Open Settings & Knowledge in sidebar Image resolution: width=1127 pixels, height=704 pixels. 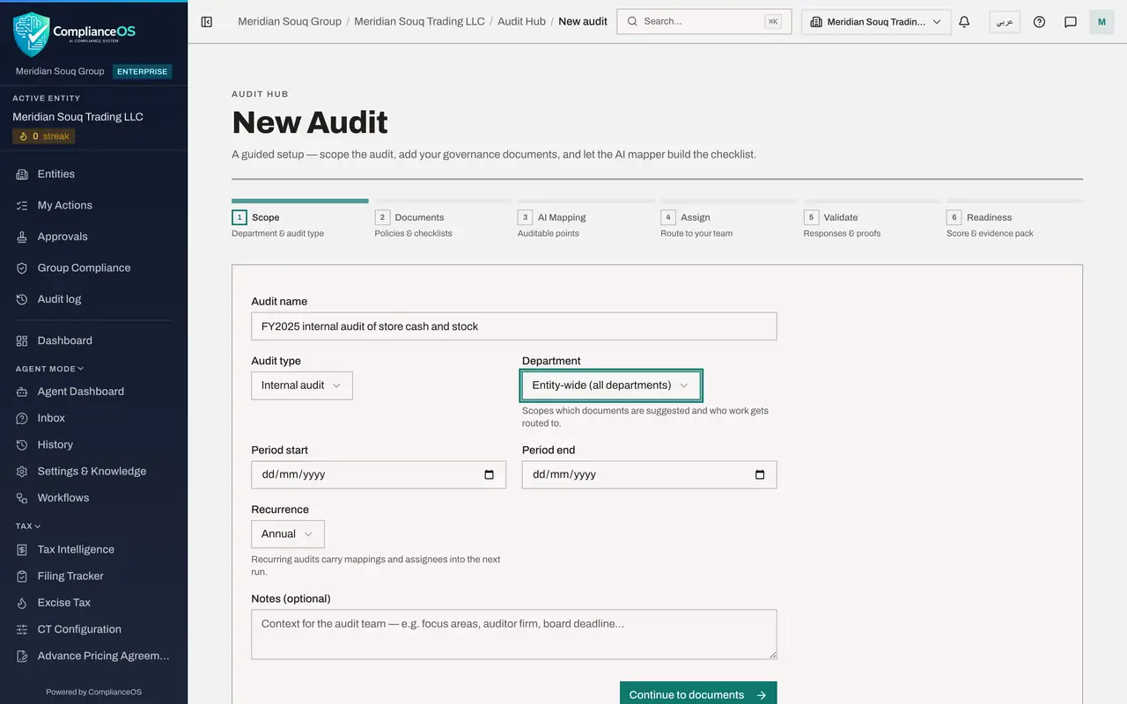(x=93, y=472)
